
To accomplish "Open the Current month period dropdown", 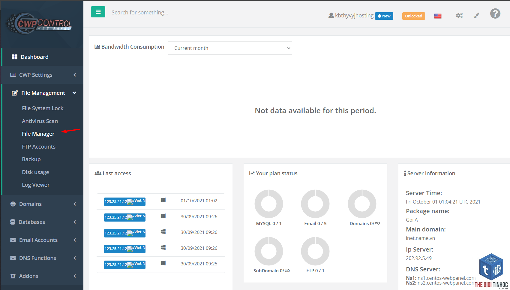I will coord(230,48).
